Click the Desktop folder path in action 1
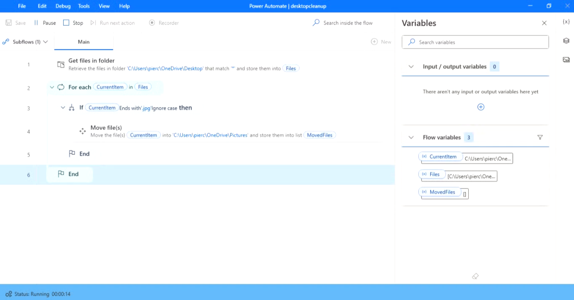The image size is (574, 300). click(165, 69)
